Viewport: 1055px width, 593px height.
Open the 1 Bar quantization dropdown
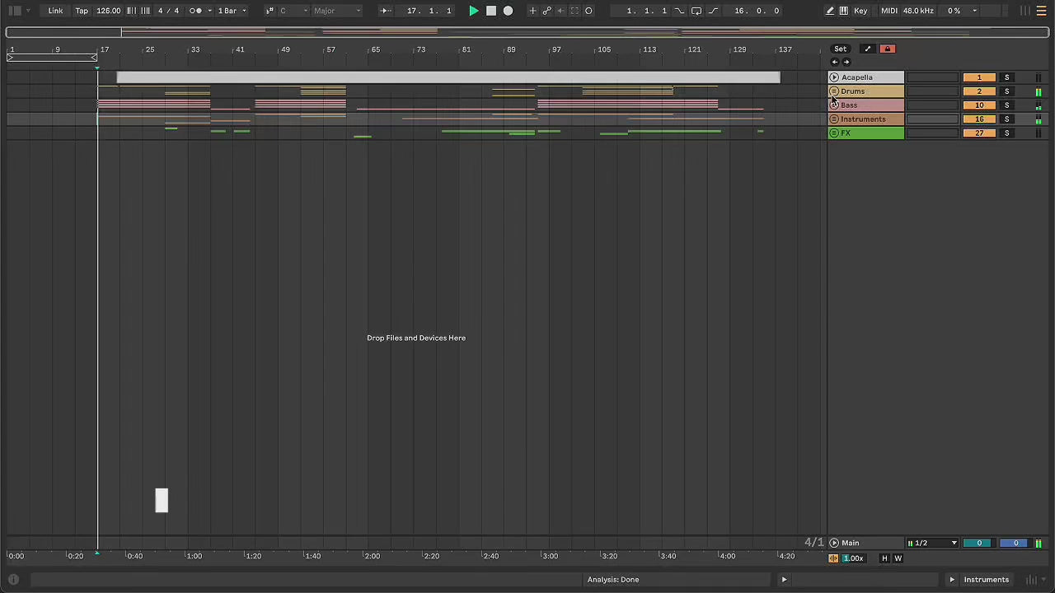[x=232, y=11]
